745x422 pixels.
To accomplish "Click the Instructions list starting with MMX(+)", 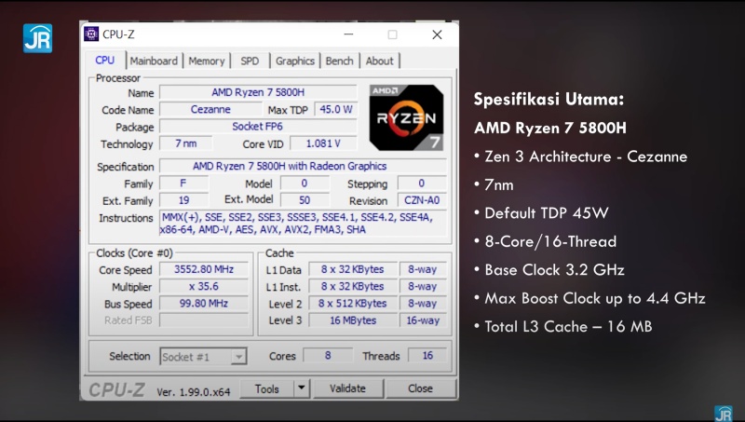I will point(304,224).
